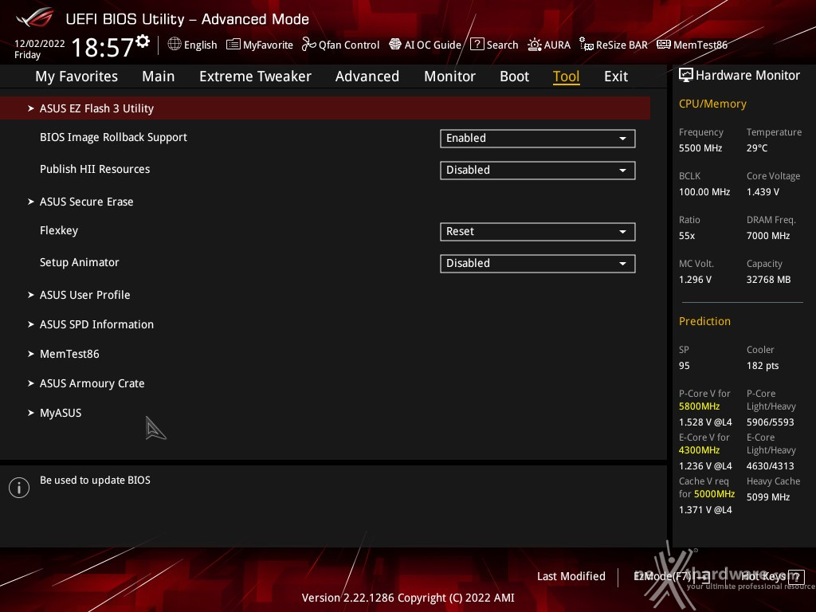Click the ReSize BAR label
Viewport: 816px width, 612px height.
(622, 45)
